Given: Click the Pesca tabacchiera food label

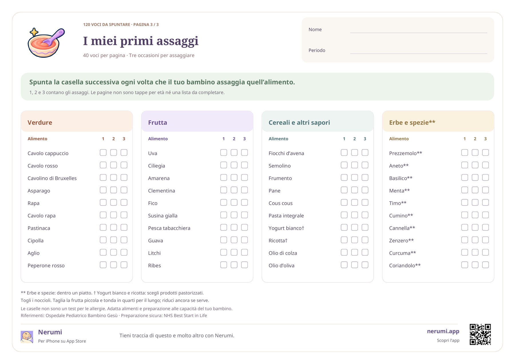Looking at the screenshot, I should tap(169, 228).
